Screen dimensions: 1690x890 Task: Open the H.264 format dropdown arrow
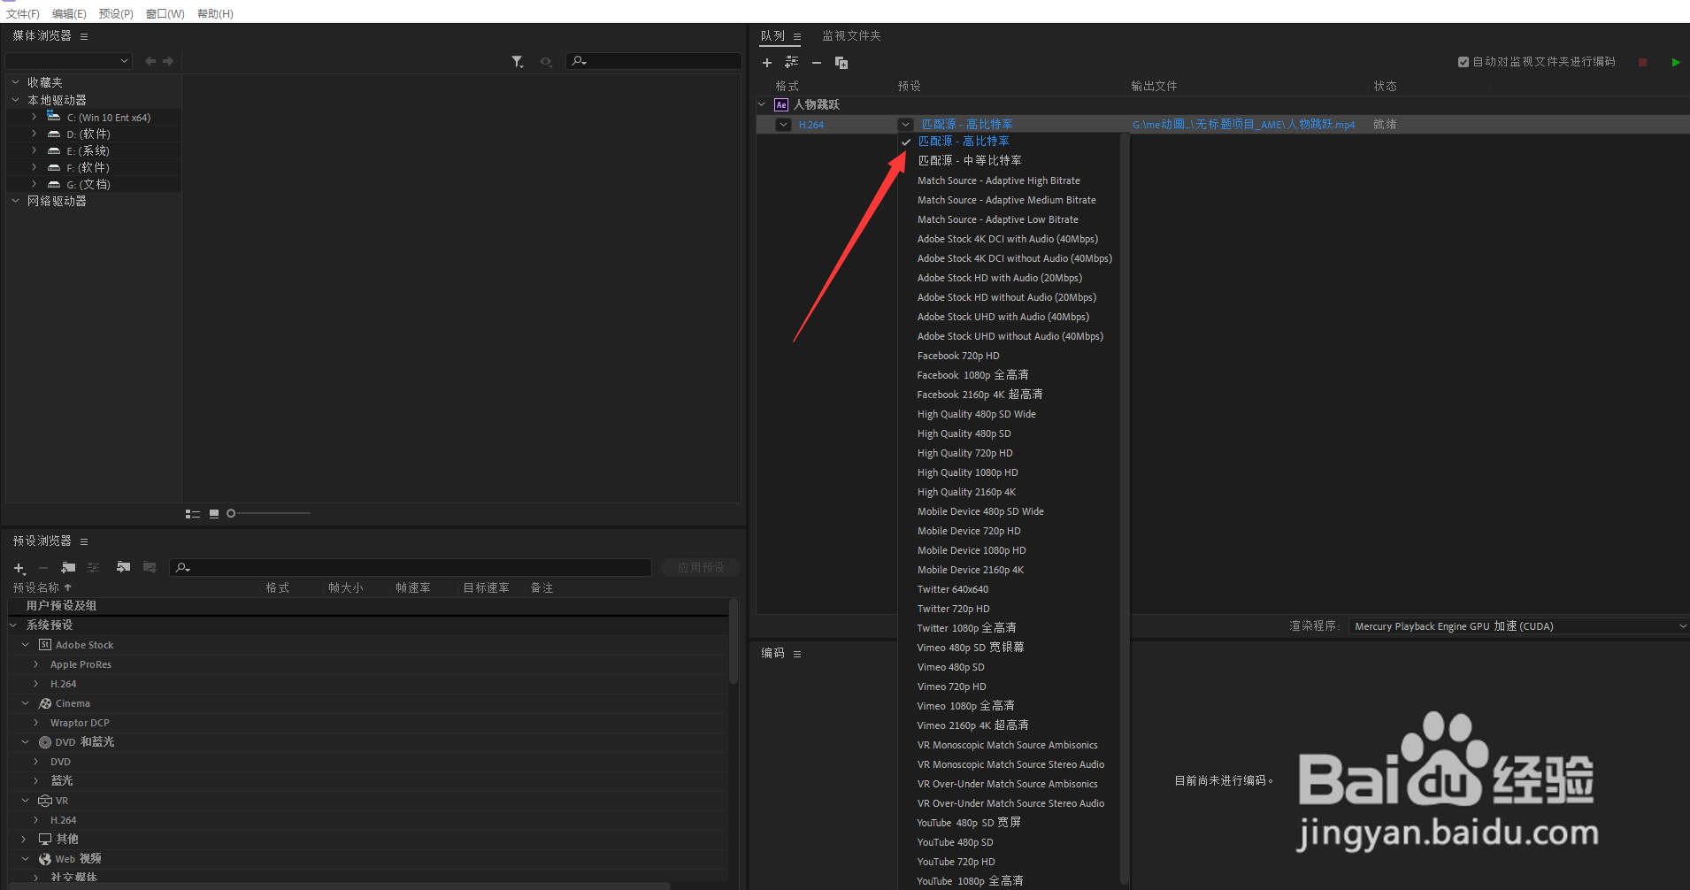pos(783,125)
